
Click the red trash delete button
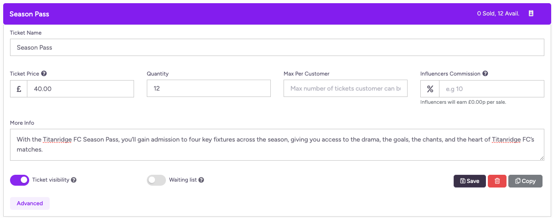pyautogui.click(x=497, y=181)
